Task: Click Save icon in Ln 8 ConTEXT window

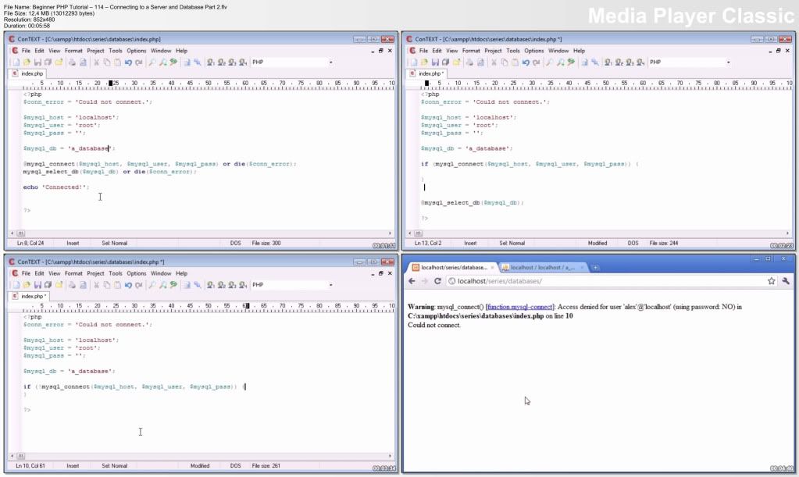Action: coord(37,62)
